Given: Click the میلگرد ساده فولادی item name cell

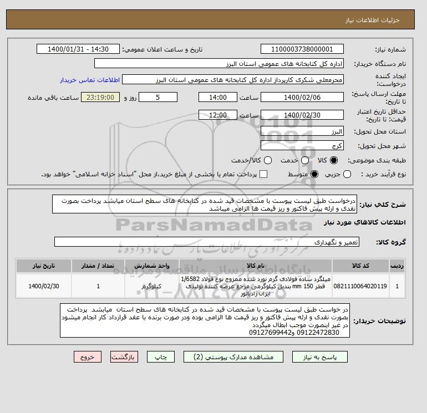Looking at the screenshot, I should [x=256, y=286].
